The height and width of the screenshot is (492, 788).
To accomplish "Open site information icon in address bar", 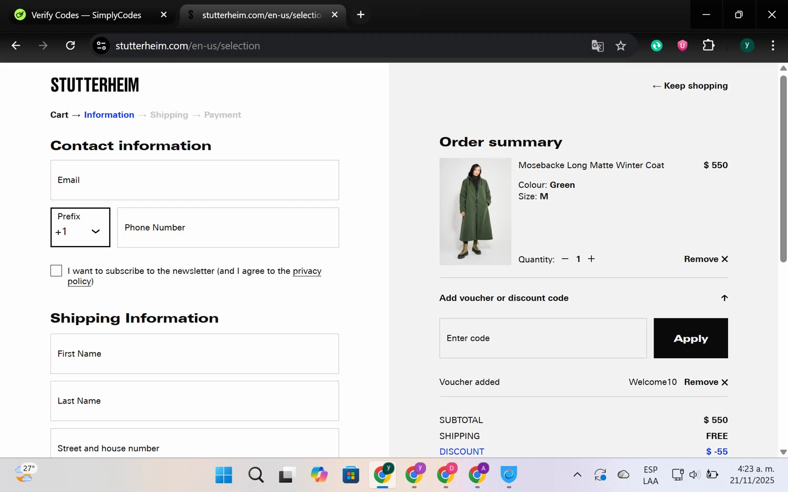I will coord(101,46).
